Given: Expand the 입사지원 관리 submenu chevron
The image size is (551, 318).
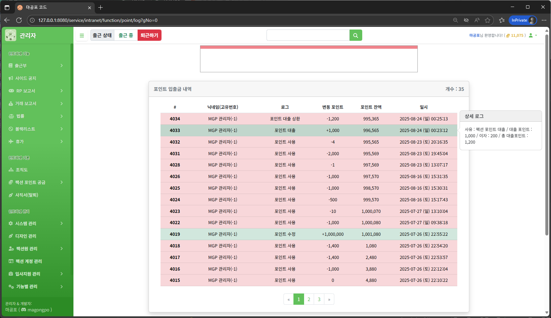Looking at the screenshot, I should click(61, 274).
